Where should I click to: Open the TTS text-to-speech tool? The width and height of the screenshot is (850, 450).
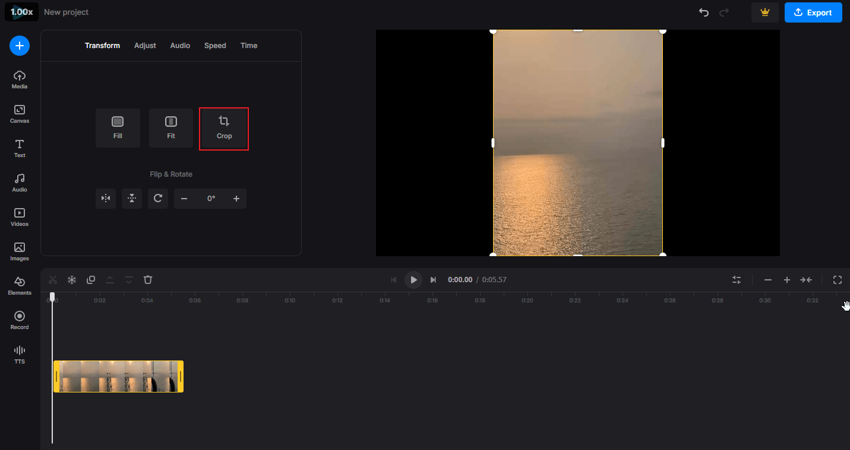coord(20,355)
